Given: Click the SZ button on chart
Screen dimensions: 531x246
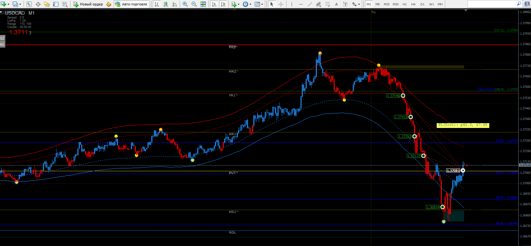Looking at the screenshot, I should [3, 38].
